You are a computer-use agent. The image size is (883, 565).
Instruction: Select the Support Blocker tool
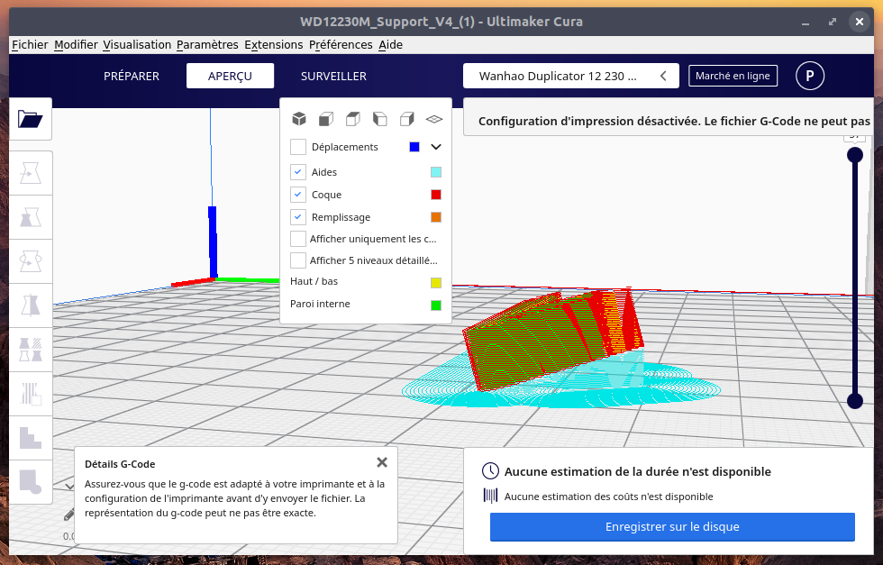31,394
